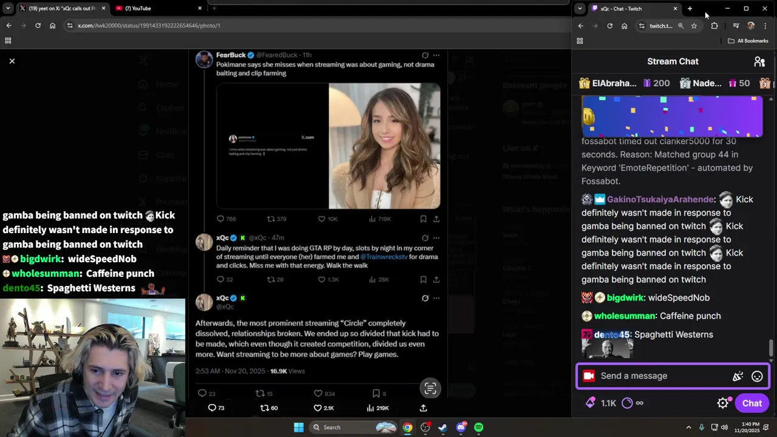Open the @FearedBuck handle link
Viewport: 777px width, 437px height.
click(277, 55)
